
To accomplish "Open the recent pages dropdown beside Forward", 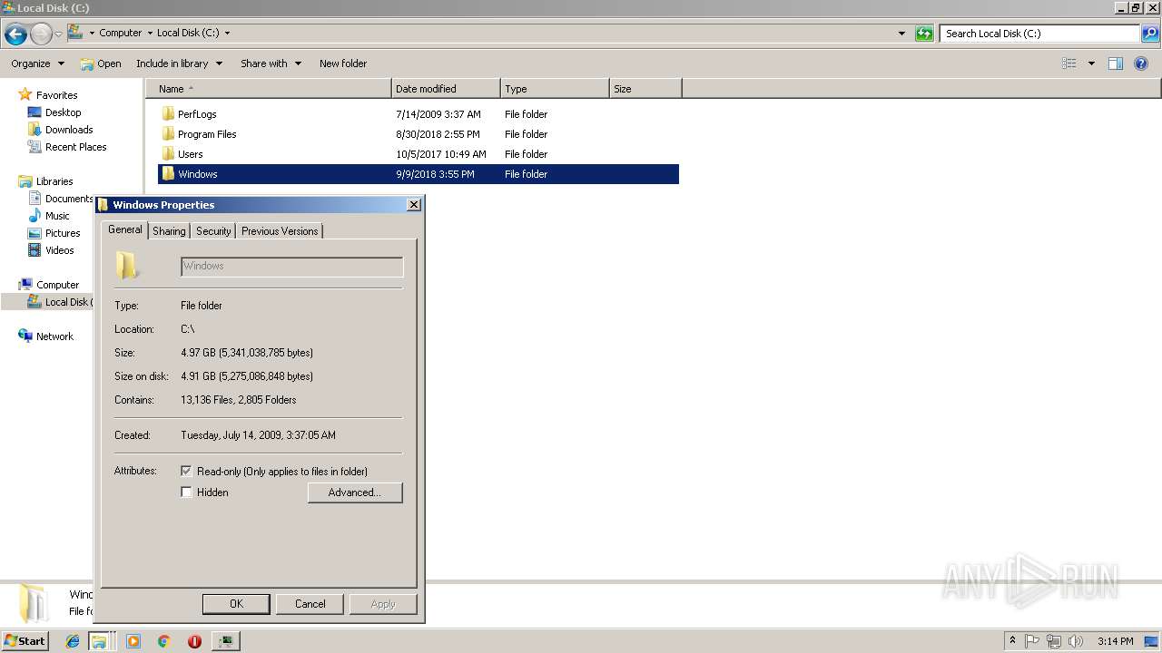I will [x=58, y=34].
